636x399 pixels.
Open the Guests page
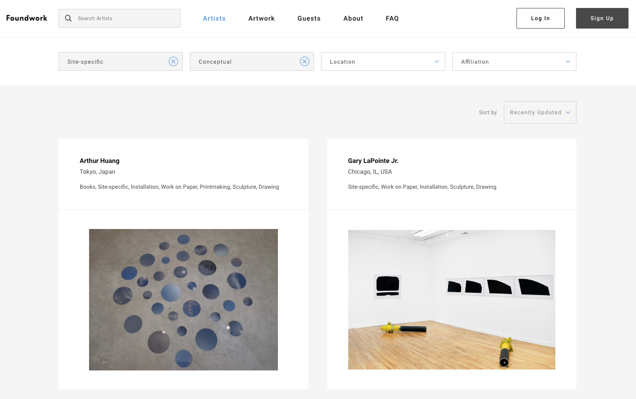click(x=309, y=18)
